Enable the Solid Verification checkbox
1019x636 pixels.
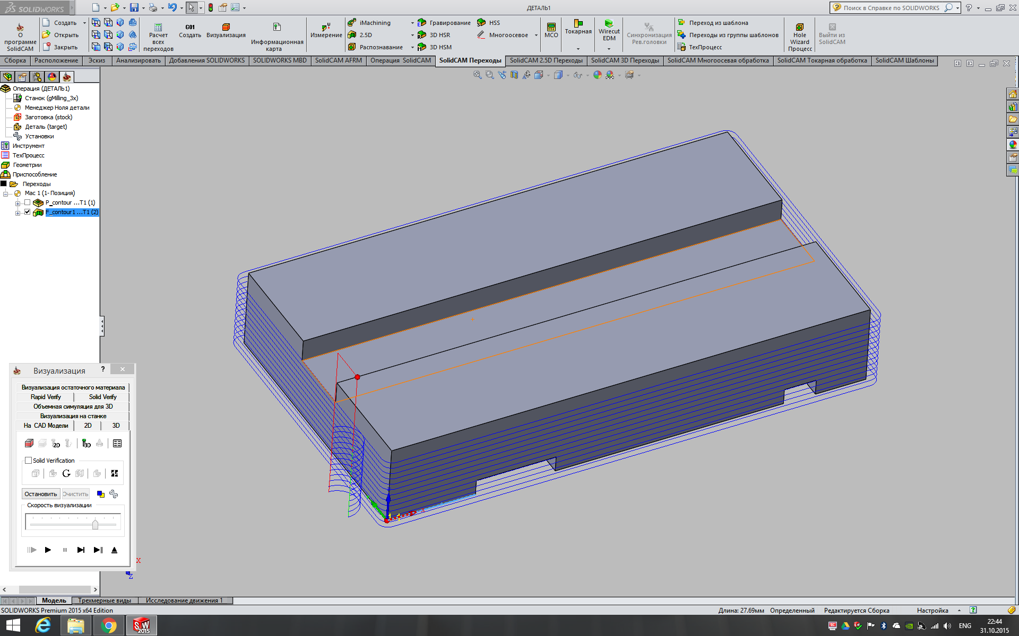click(29, 460)
